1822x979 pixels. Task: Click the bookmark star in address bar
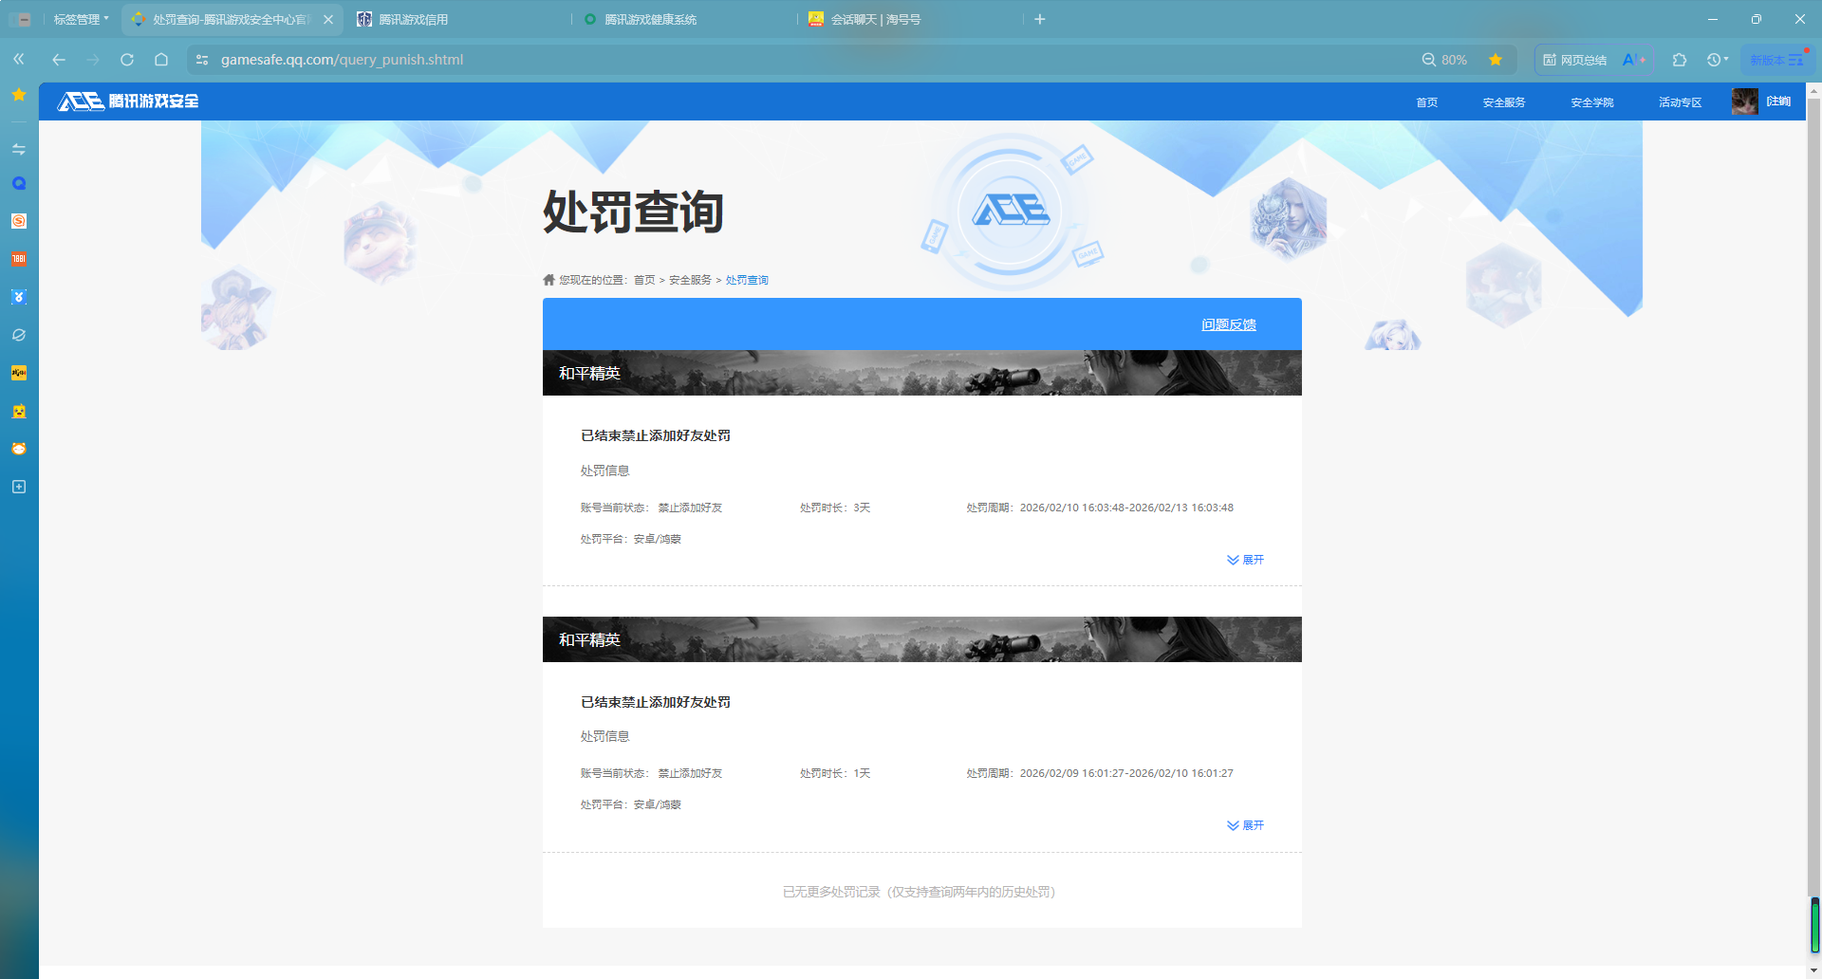pyautogui.click(x=1496, y=60)
